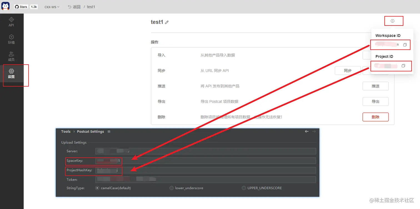Go back with the 返回 link

click(x=74, y=7)
